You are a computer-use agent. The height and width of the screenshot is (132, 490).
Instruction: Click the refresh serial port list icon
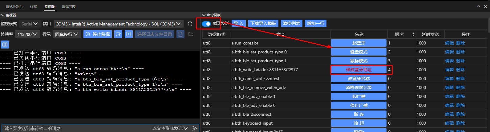click(x=190, y=24)
